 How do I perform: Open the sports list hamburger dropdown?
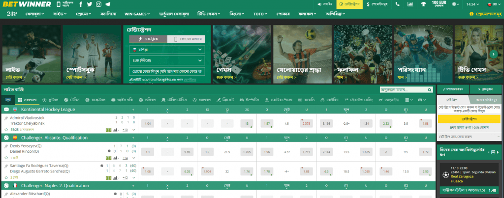pos(409,100)
